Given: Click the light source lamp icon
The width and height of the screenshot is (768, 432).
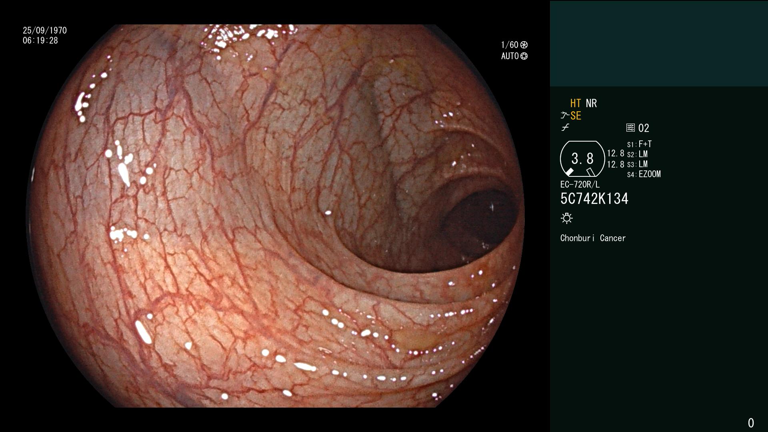Looking at the screenshot, I should tap(567, 218).
